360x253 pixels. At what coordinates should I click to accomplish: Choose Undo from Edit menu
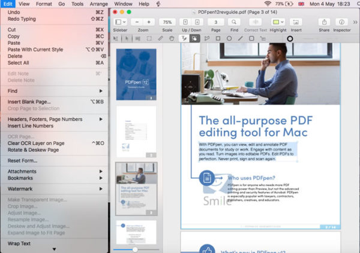point(54,12)
